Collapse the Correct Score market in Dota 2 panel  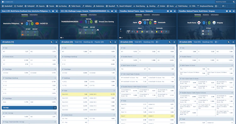pyautogui.click(x=55, y=57)
